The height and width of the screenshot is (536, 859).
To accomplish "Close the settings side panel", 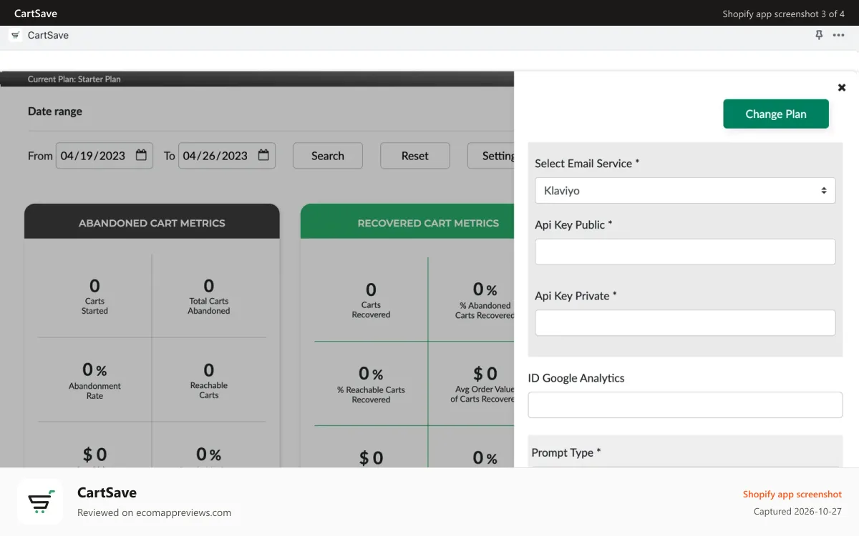I will pos(842,87).
